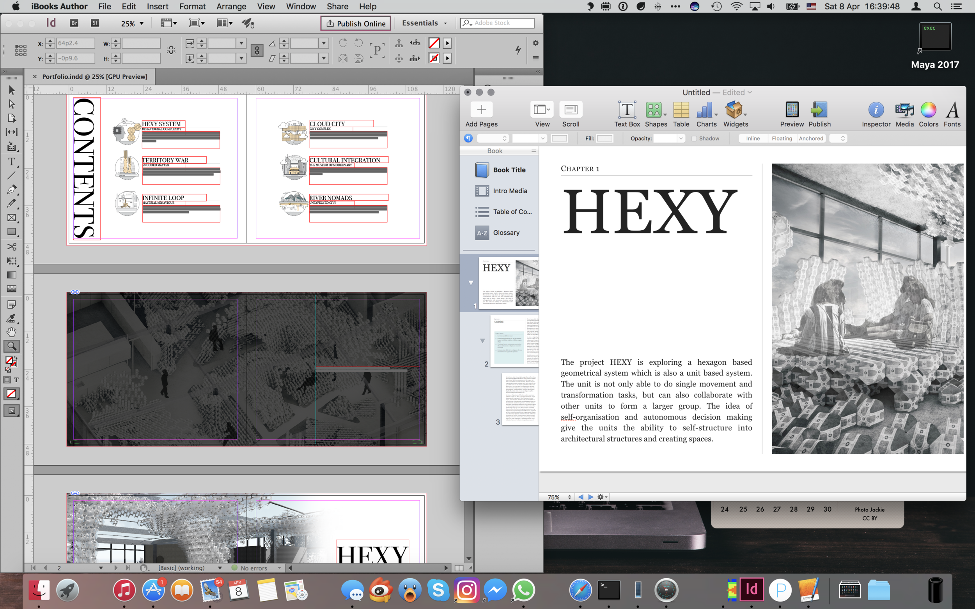Click Publish in iBooks Author toolbar
975x609 pixels.
pyautogui.click(x=819, y=115)
